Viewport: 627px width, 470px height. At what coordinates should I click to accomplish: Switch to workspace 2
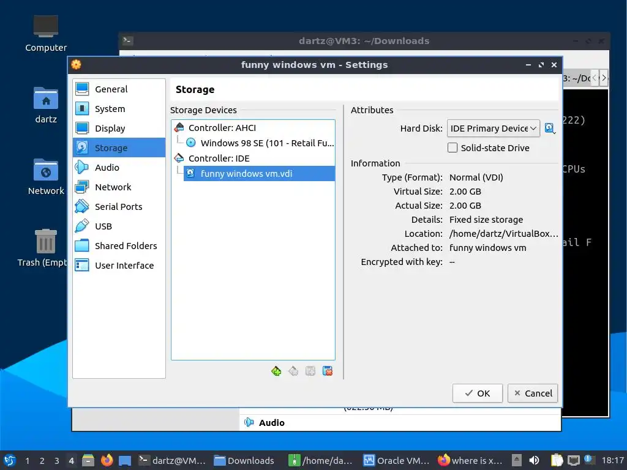click(42, 461)
